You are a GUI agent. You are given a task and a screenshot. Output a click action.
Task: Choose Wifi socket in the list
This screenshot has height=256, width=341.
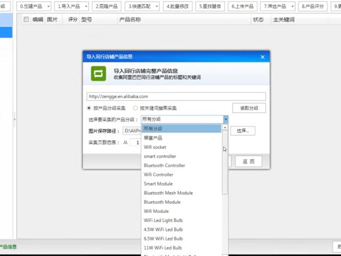[181, 147]
